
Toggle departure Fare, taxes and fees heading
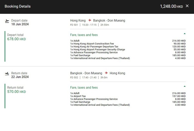tap(84, 35)
